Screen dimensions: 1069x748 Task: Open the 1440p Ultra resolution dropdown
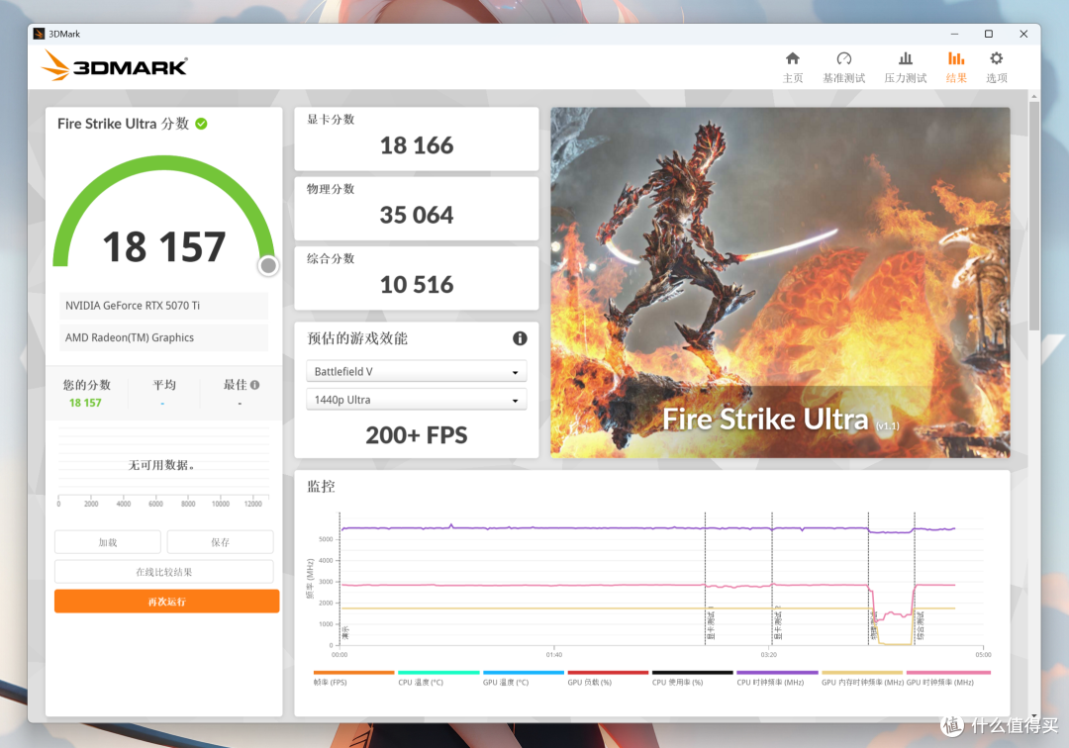tap(417, 400)
